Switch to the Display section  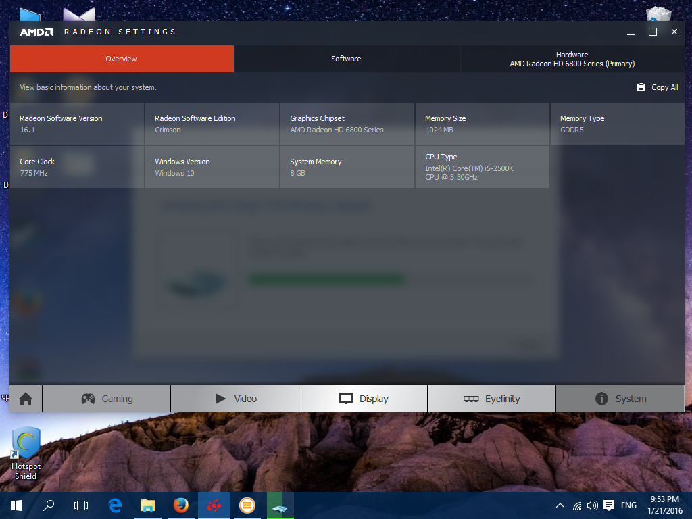364,399
